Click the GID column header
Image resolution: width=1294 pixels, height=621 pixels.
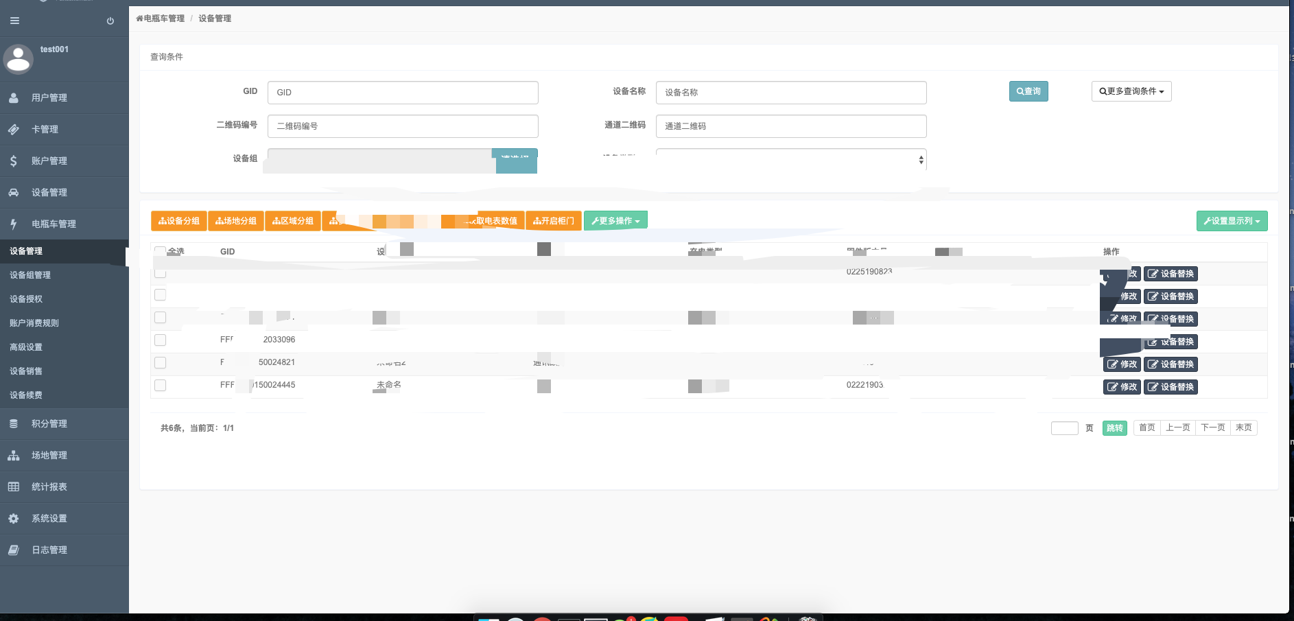click(228, 252)
